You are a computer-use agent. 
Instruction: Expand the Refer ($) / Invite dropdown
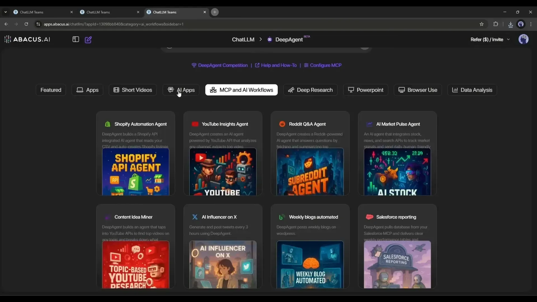(x=490, y=39)
